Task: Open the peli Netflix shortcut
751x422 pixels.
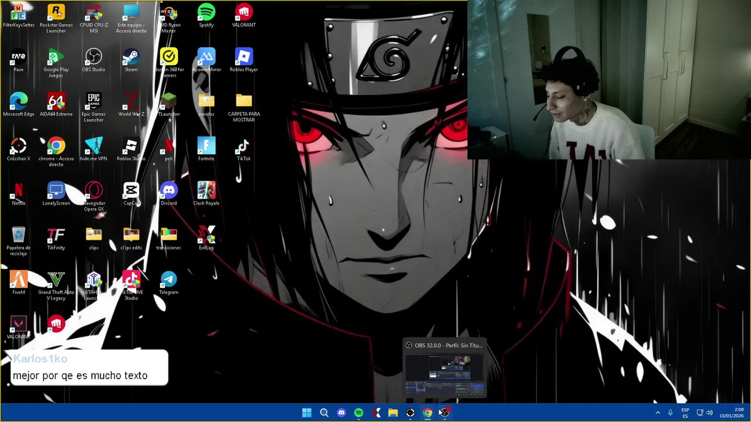Action: [x=169, y=149]
